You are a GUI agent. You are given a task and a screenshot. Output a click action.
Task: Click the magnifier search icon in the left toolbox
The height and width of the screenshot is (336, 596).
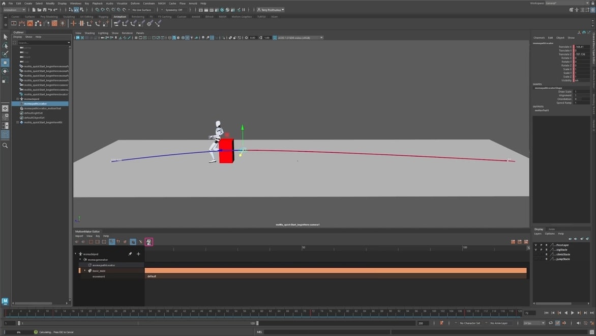click(5, 146)
